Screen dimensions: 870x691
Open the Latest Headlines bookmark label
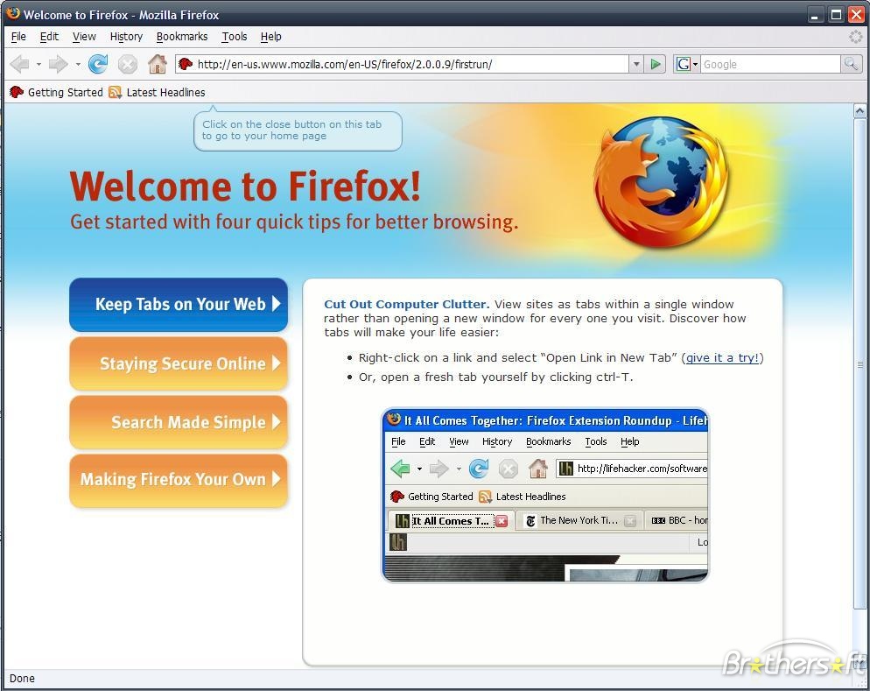(x=165, y=92)
